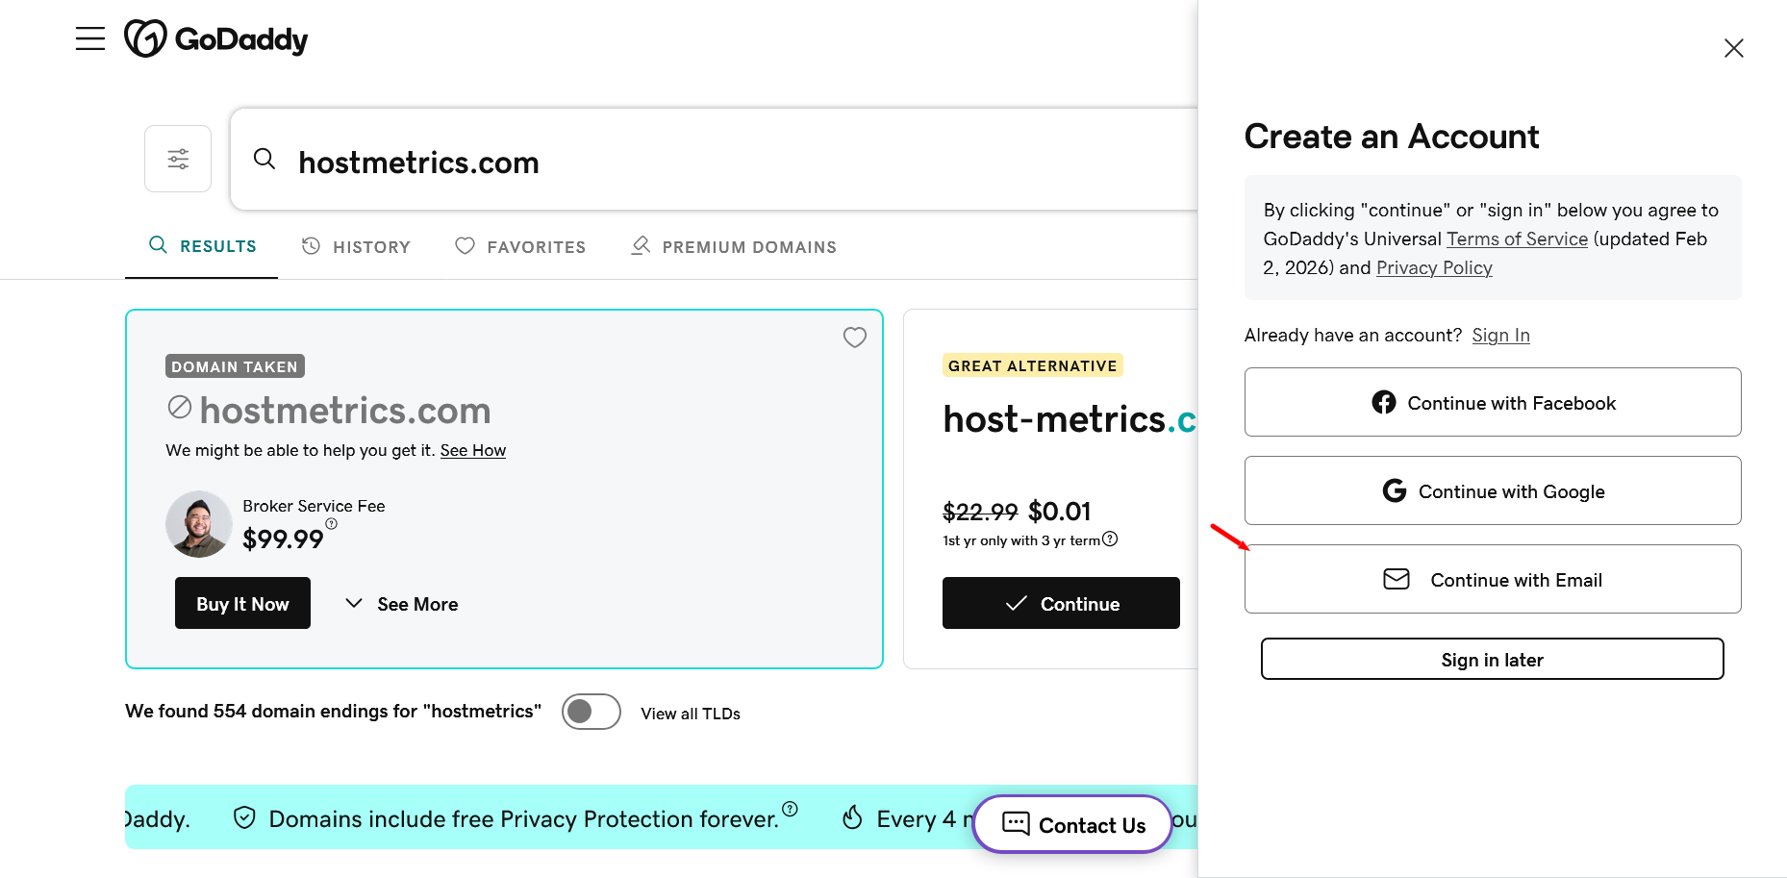Viewport: 1787px width, 878px height.
Task: Click the GoDaddy logo
Action: [216, 38]
